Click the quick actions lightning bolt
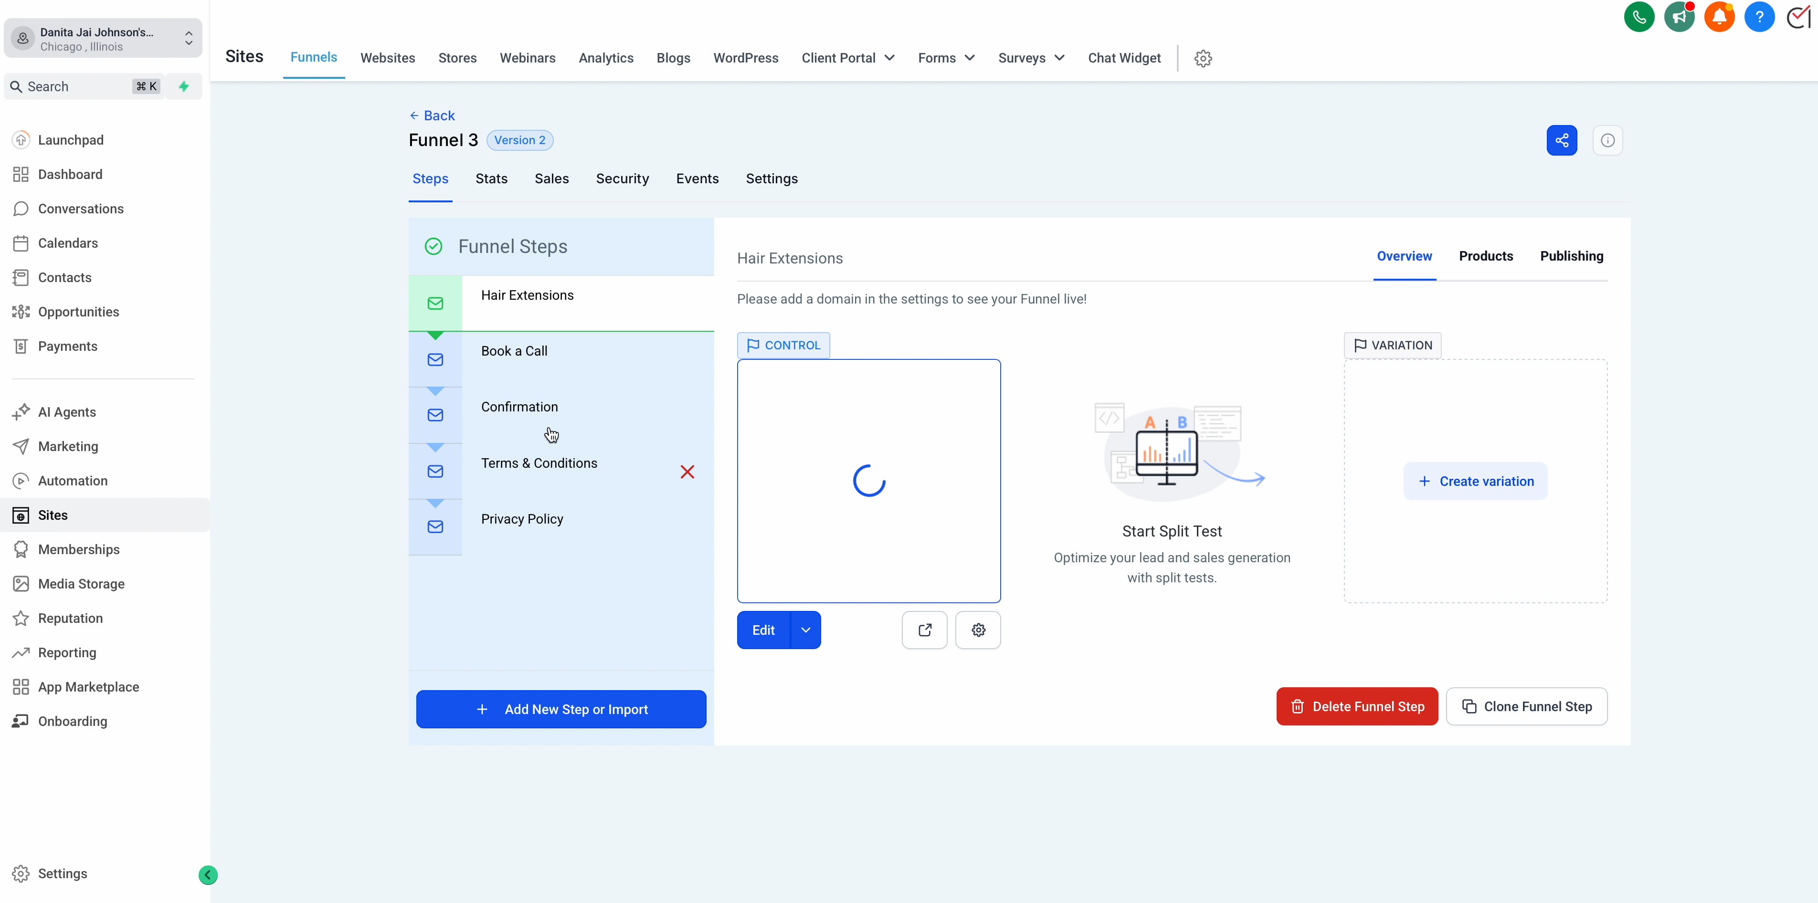 [184, 87]
